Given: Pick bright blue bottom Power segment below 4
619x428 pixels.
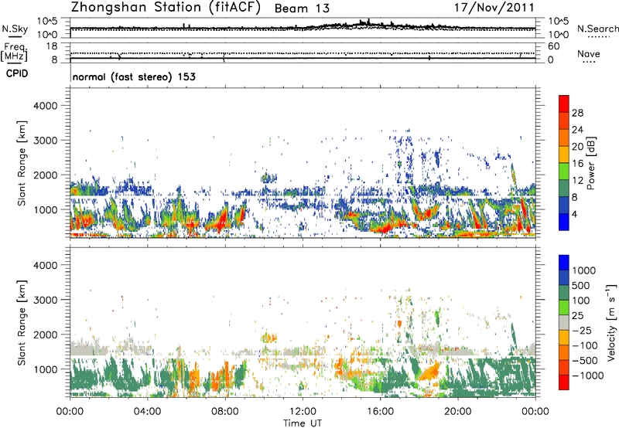Looking at the screenshot, I should pyautogui.click(x=564, y=222).
